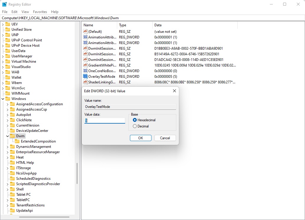Image resolution: width=305 pixels, height=220 pixels.
Task: Click the DeviceUpdateCenter folder icon
Action: pos(12,131)
